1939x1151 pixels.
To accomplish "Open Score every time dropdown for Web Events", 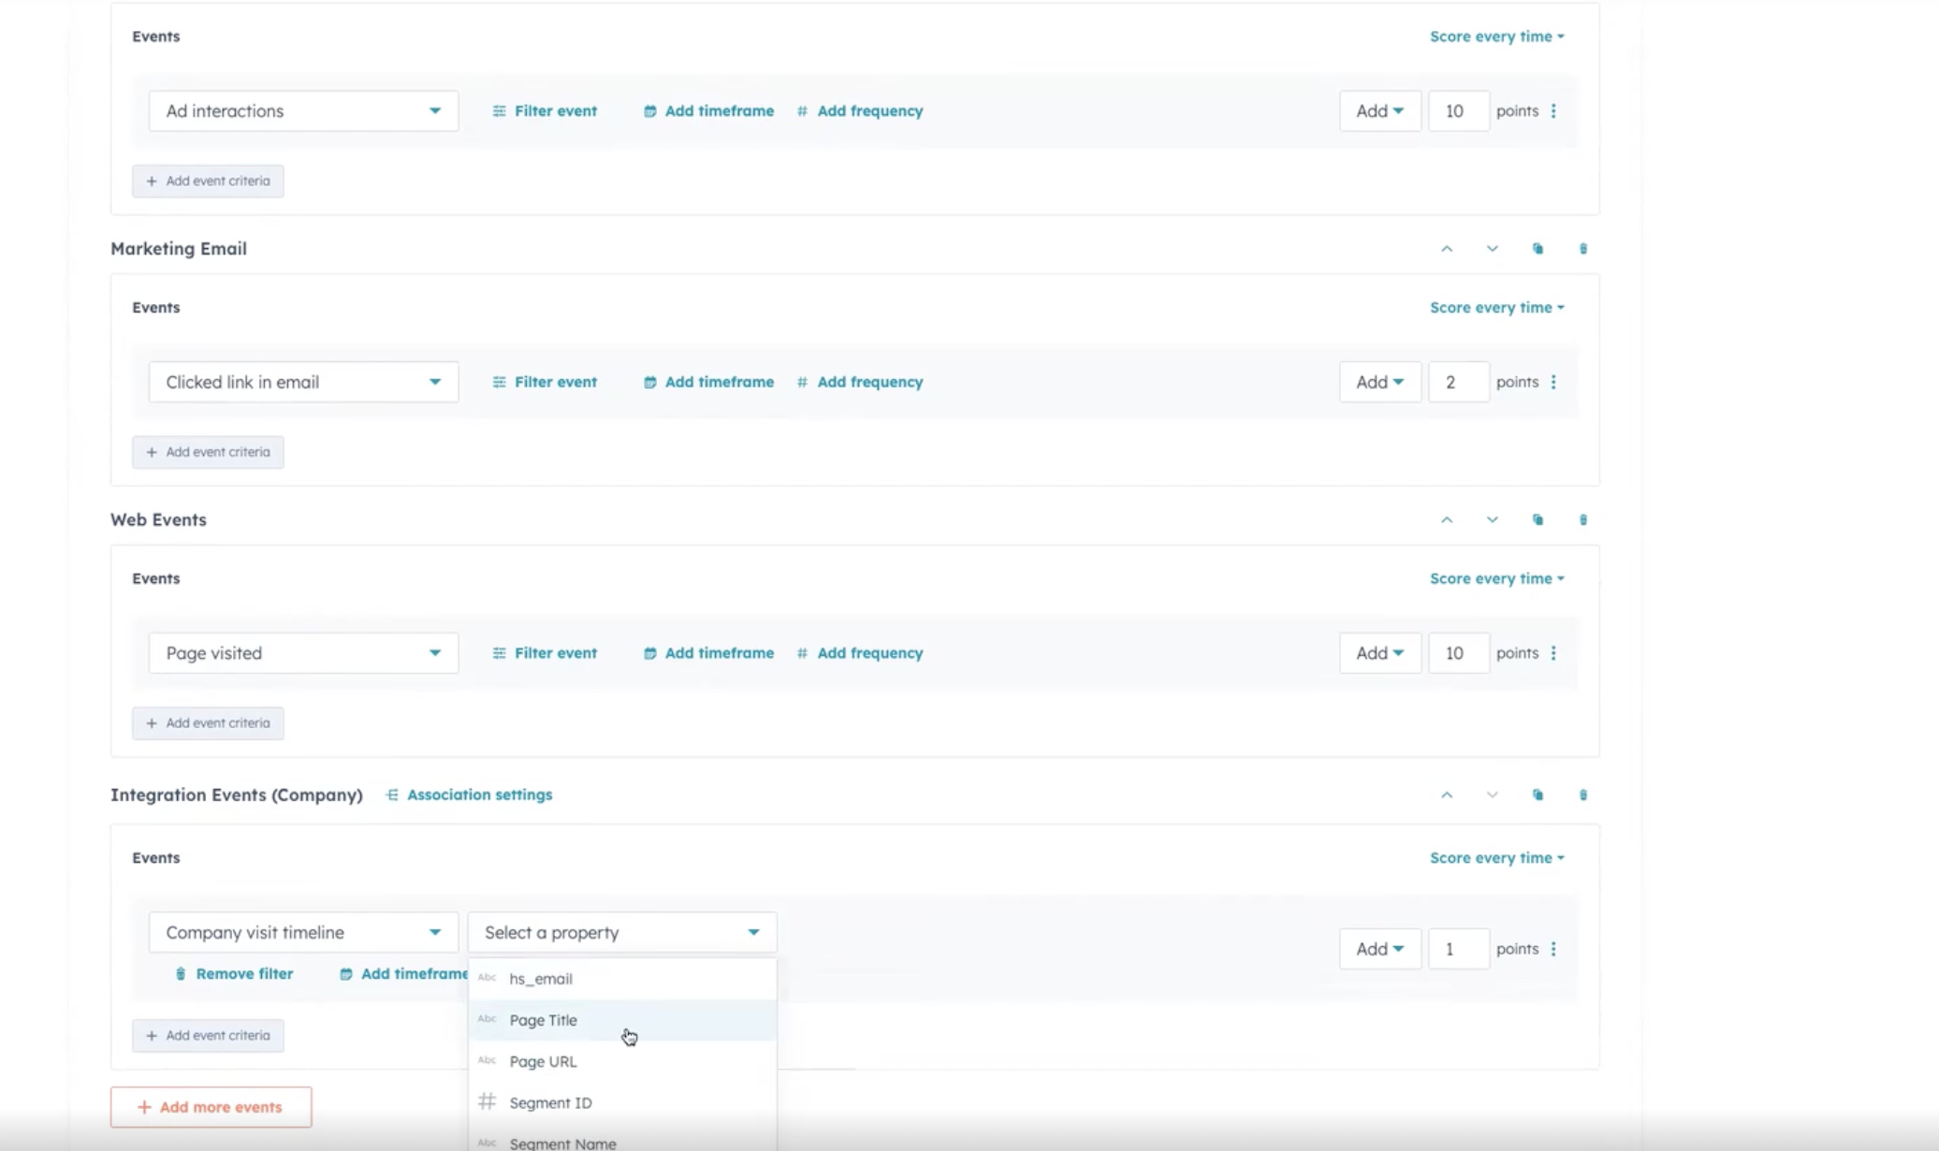I will pyautogui.click(x=1495, y=578).
